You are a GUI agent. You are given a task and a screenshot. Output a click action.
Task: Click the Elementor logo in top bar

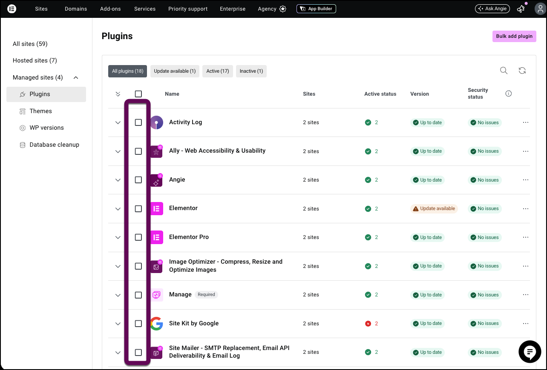12,9
